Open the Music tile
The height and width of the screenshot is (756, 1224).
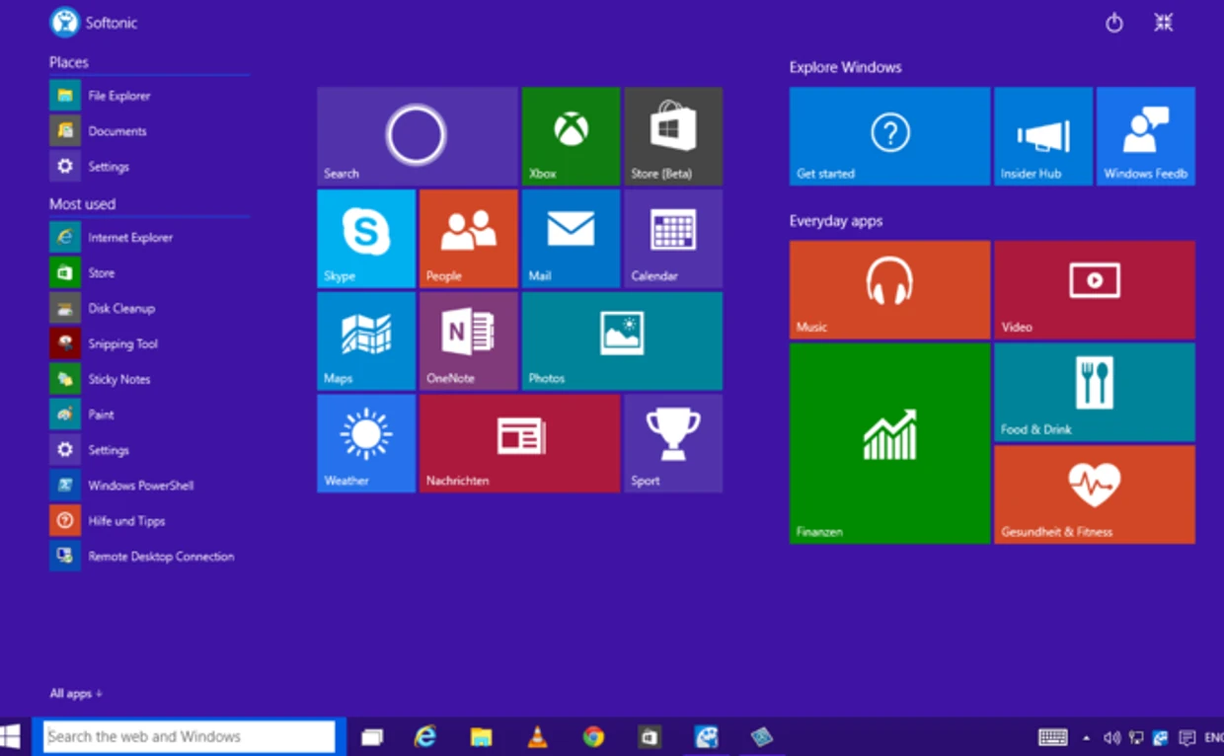(888, 289)
